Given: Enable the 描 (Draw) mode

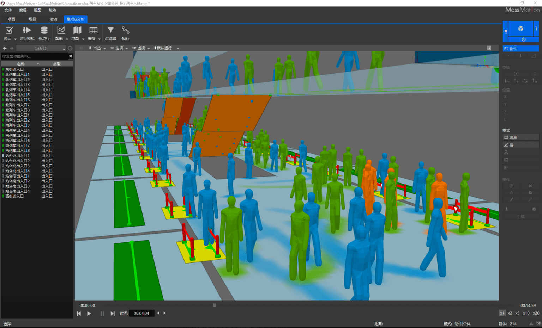Looking at the screenshot, I should [521, 144].
